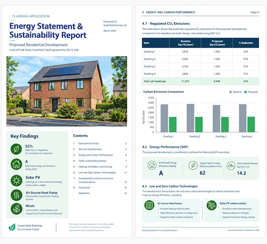Click the heat waves icon for Air Source Heat Pump
Image resolution: width=267 pixels, height=244 pixels.
pos(16,195)
